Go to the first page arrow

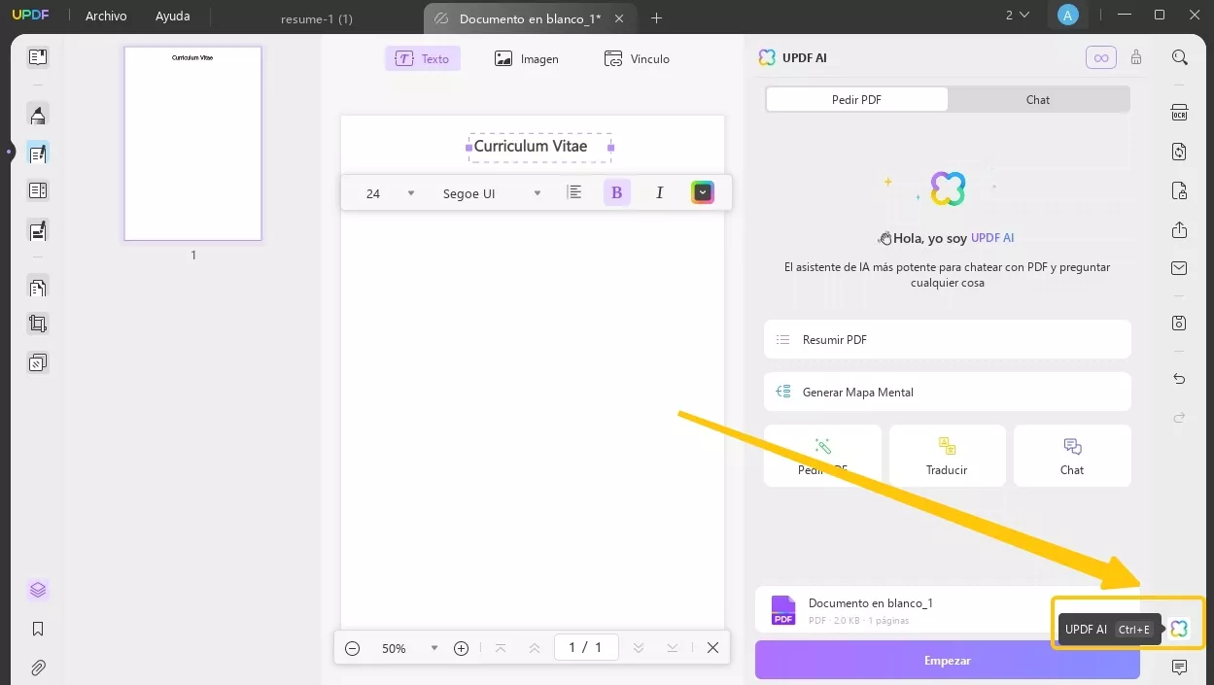pyautogui.click(x=501, y=648)
